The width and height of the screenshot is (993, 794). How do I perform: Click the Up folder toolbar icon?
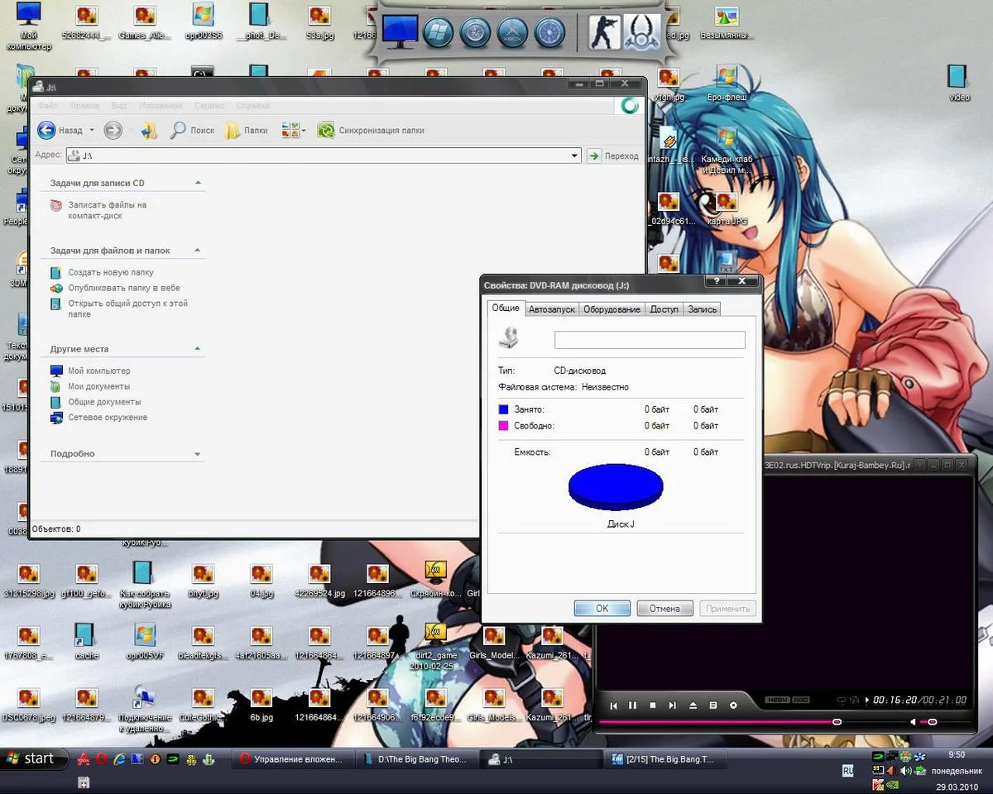point(149,130)
